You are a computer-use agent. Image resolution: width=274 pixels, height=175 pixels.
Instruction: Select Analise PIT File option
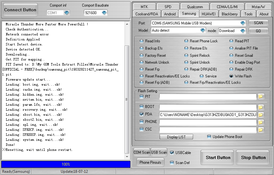(231, 48)
